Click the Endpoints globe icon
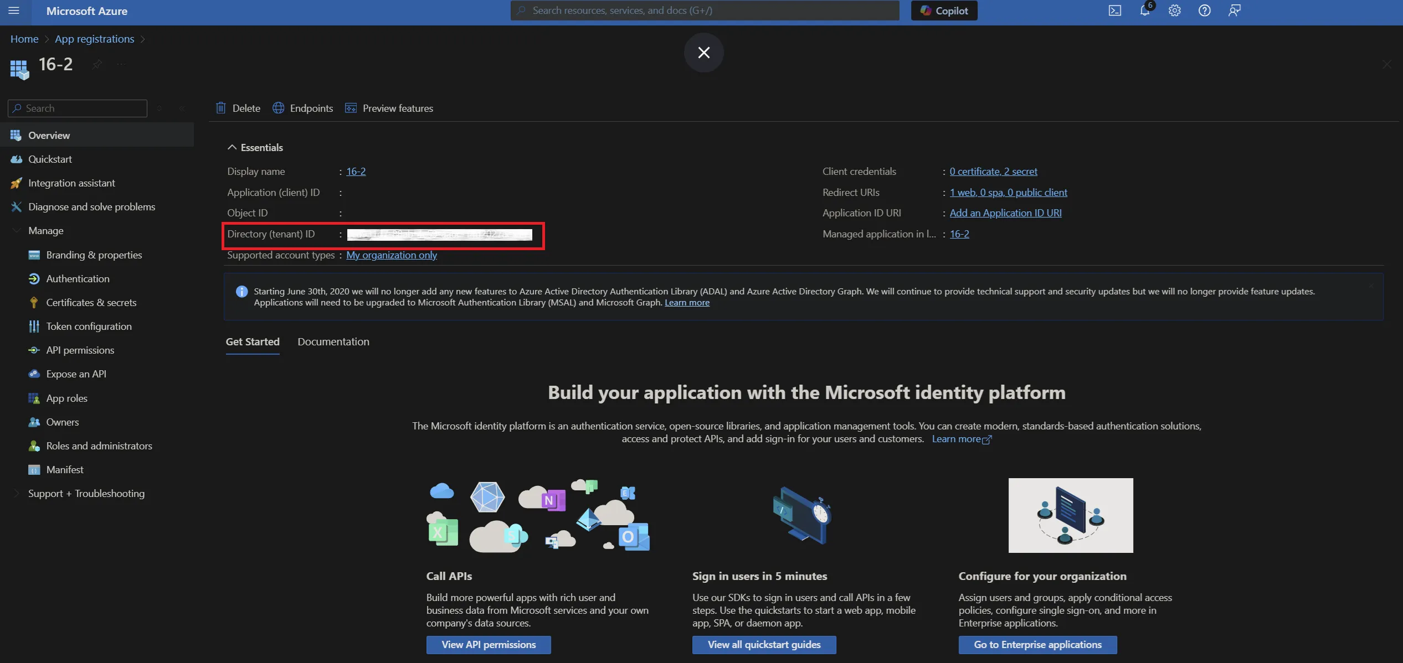 [x=279, y=108]
